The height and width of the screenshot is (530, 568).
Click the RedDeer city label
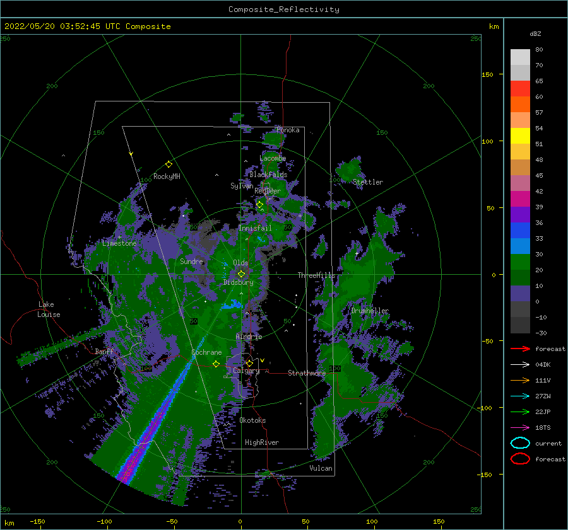tap(268, 191)
